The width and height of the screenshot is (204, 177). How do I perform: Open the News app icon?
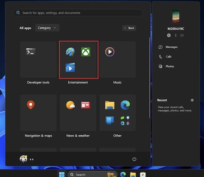pyautogui.click(x=85, y=105)
